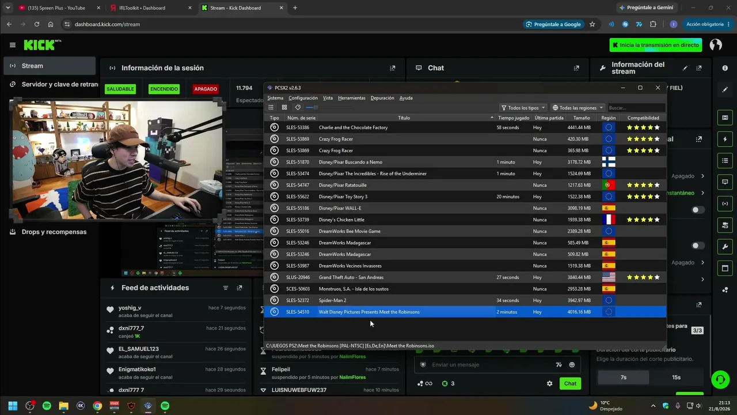737x415 pixels.
Task: Focus the PCSX2 Buscar search field
Action: coord(636,108)
